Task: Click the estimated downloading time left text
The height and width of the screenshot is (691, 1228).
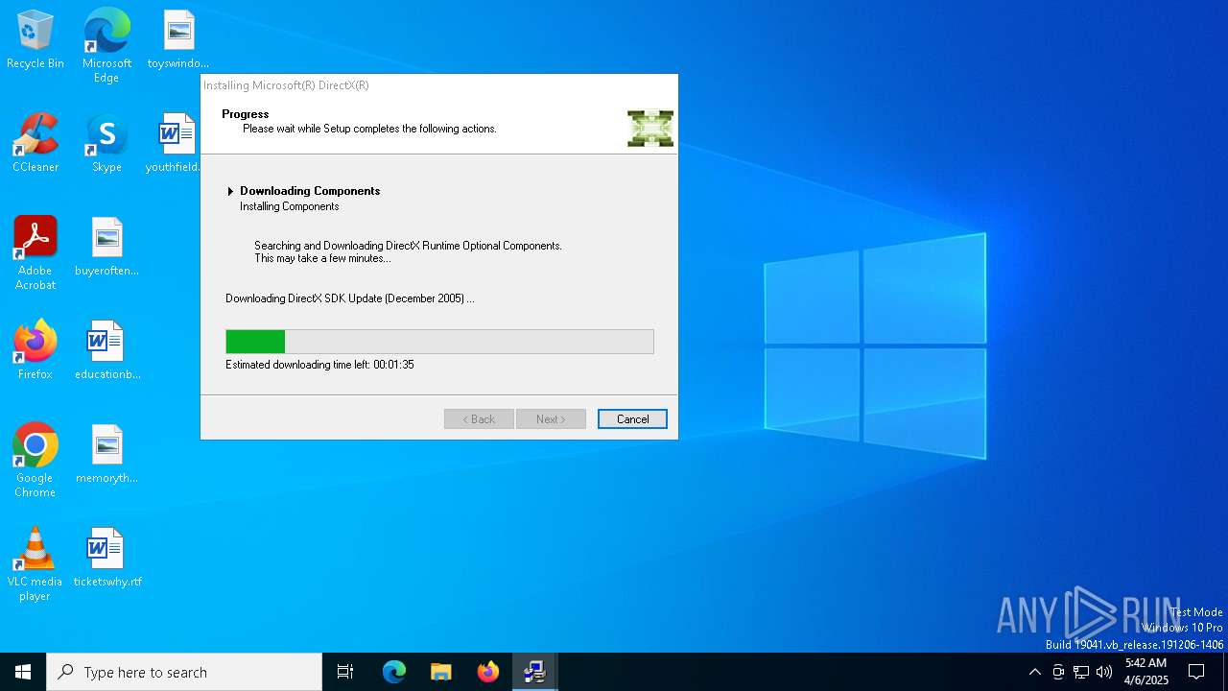Action: coord(319,365)
